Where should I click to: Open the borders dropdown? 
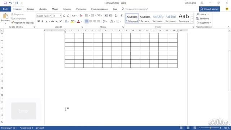click(121, 21)
